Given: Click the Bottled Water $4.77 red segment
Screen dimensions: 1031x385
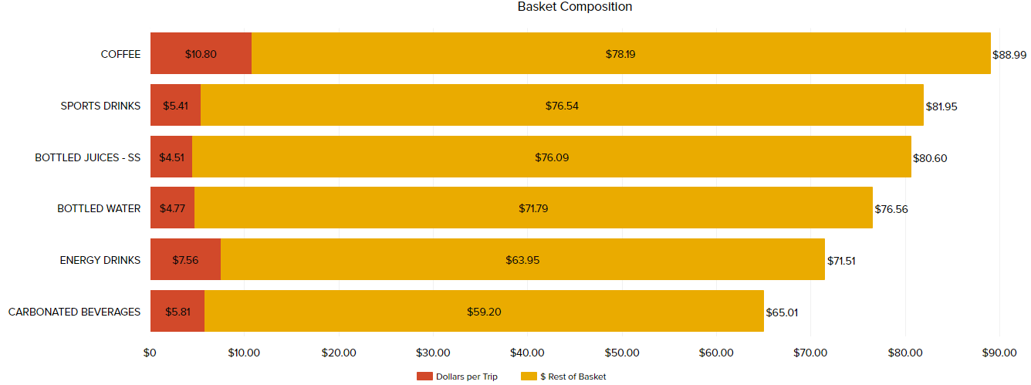Looking at the screenshot, I should tap(172, 208).
